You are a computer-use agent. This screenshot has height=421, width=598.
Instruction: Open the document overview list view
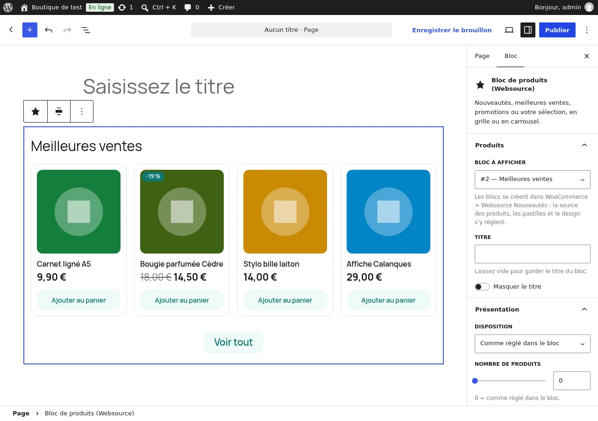[86, 30]
